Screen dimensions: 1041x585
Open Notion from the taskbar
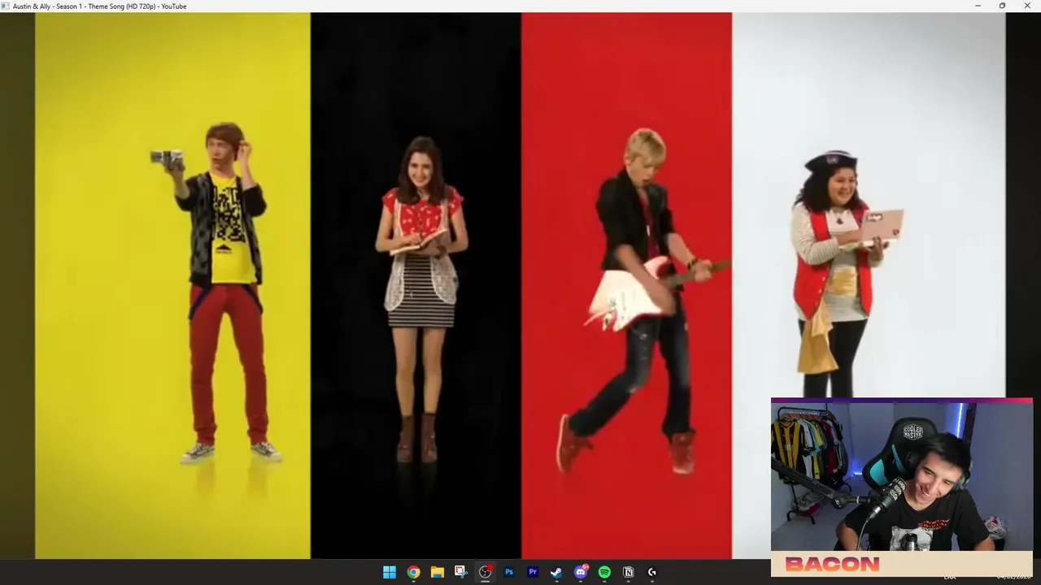click(628, 572)
